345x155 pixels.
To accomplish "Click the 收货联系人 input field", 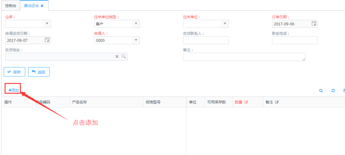I will [x=206, y=40].
